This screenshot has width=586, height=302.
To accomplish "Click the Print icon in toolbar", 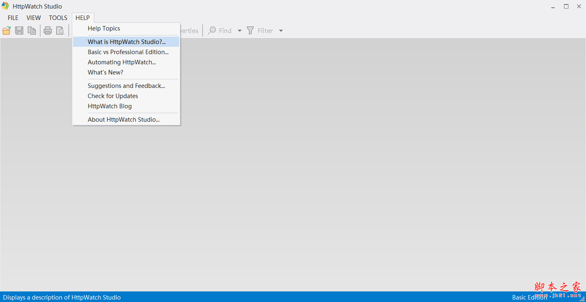I will point(48,31).
